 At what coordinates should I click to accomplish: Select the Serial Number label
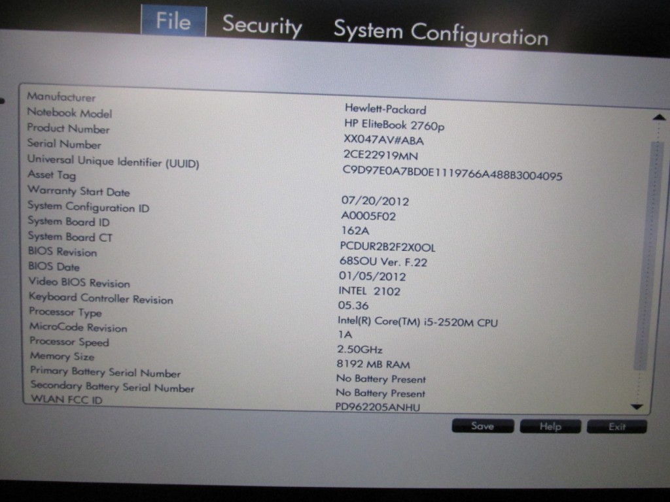pos(64,143)
